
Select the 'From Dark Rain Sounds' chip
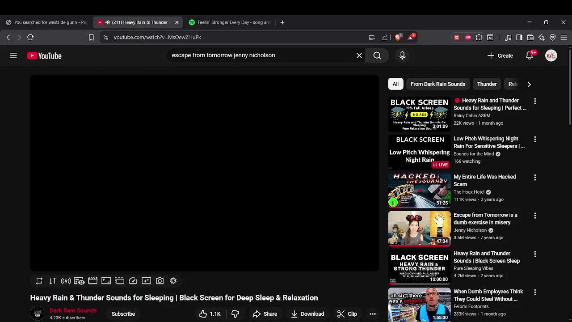438,84
